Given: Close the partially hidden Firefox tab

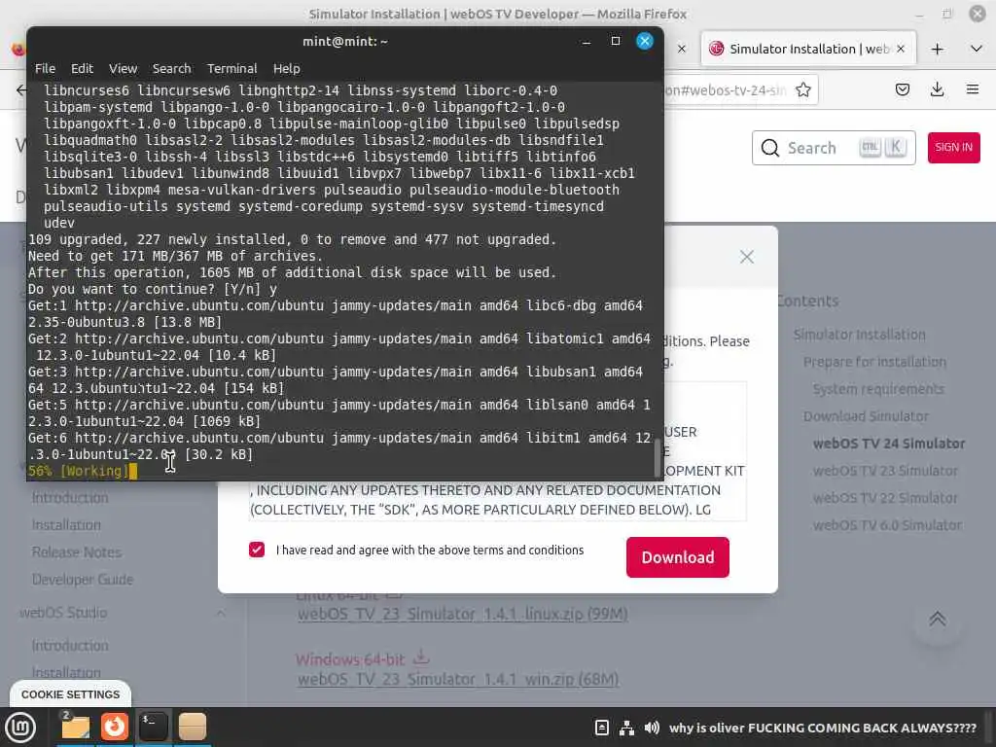Looking at the screenshot, I should pyautogui.click(x=682, y=49).
